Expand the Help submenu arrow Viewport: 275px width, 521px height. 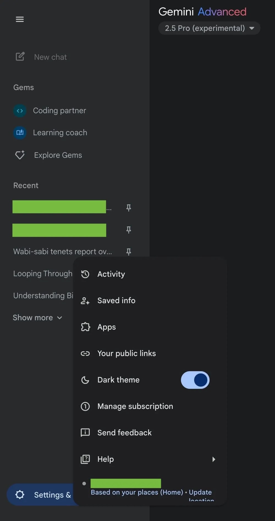click(214, 459)
